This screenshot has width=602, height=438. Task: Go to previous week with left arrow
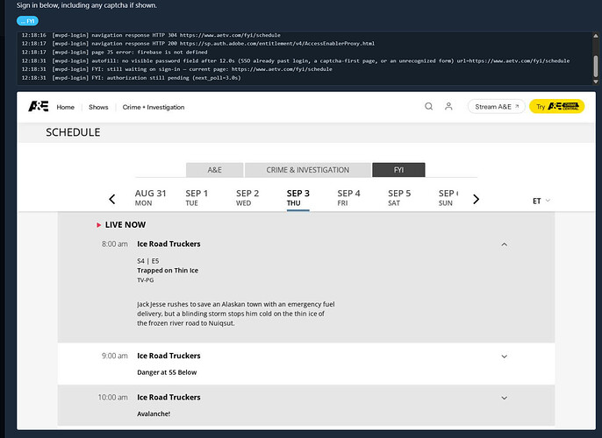[112, 199]
